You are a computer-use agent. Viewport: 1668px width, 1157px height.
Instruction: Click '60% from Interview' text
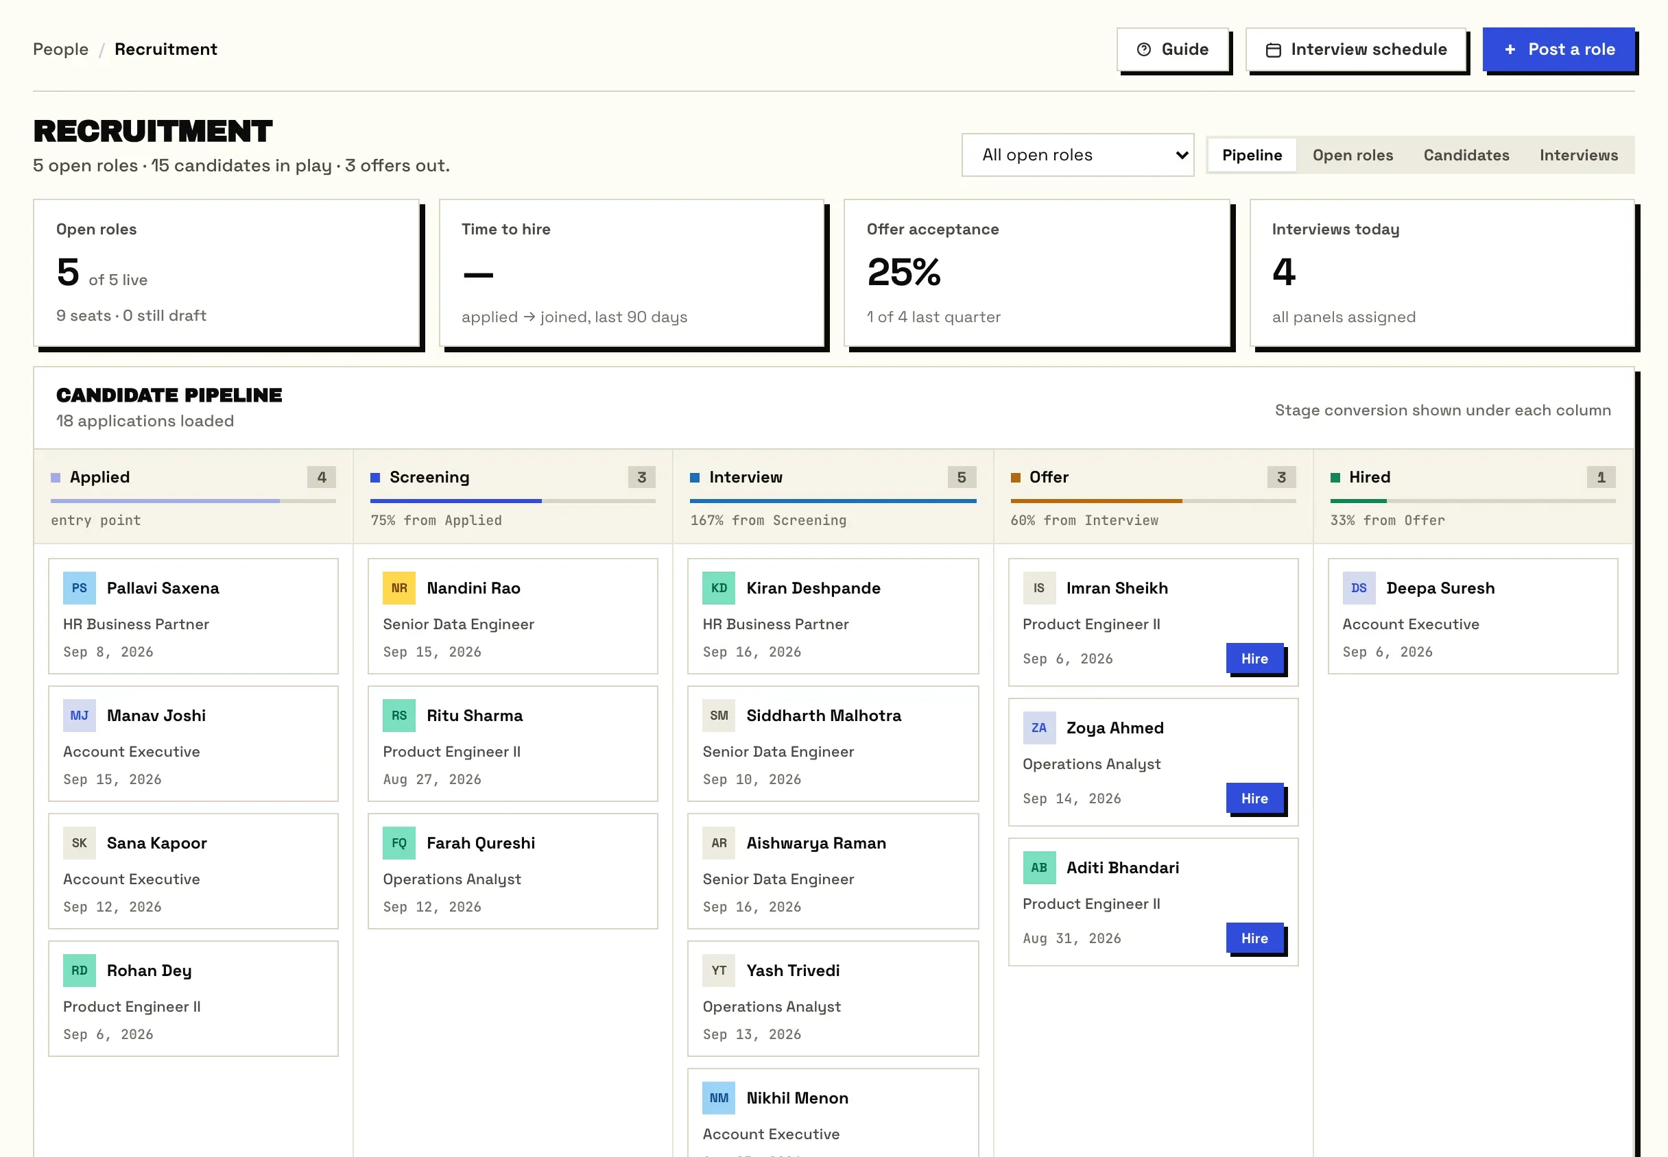pyautogui.click(x=1084, y=520)
